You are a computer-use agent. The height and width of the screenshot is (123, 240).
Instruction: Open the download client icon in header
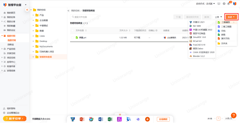tap(219, 4)
